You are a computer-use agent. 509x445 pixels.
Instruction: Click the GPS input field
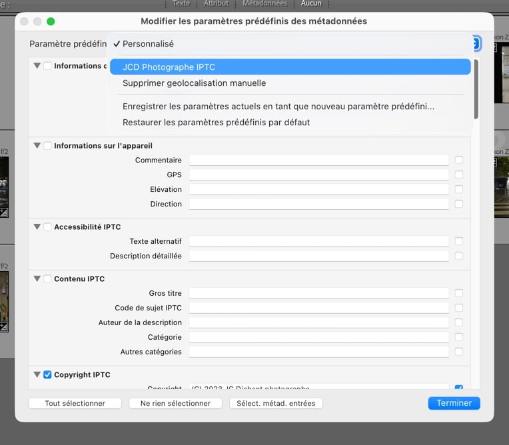point(318,175)
